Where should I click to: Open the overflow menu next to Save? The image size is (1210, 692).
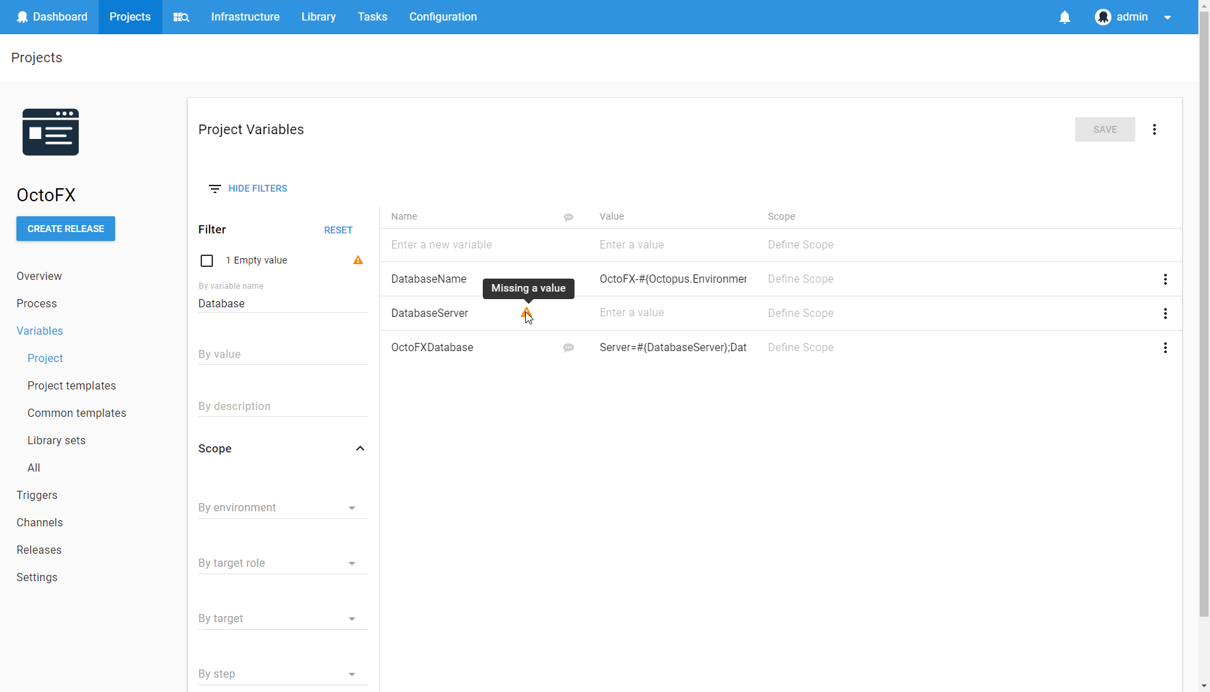1154,129
